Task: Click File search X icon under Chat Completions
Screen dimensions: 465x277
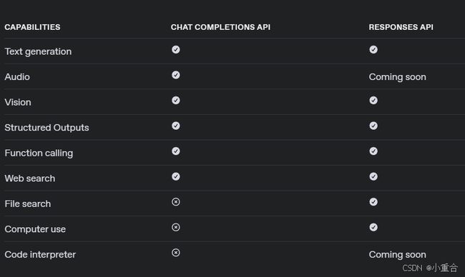Action: click(x=176, y=202)
